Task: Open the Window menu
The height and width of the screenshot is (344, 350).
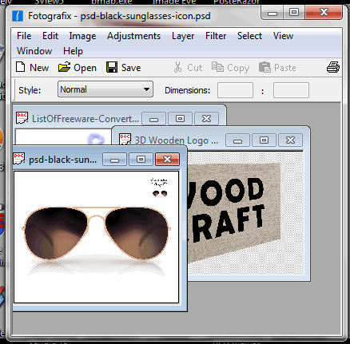Action: pos(34,51)
